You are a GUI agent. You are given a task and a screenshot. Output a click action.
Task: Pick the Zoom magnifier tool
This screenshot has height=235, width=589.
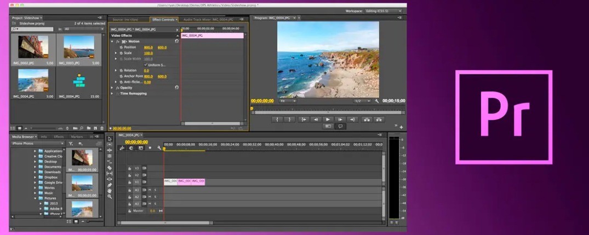pyautogui.click(x=110, y=196)
